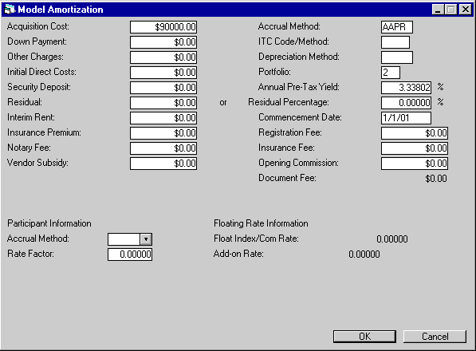The image size is (476, 351).
Task: Focus the Annual Pre-Tax Yield field
Action: point(406,88)
